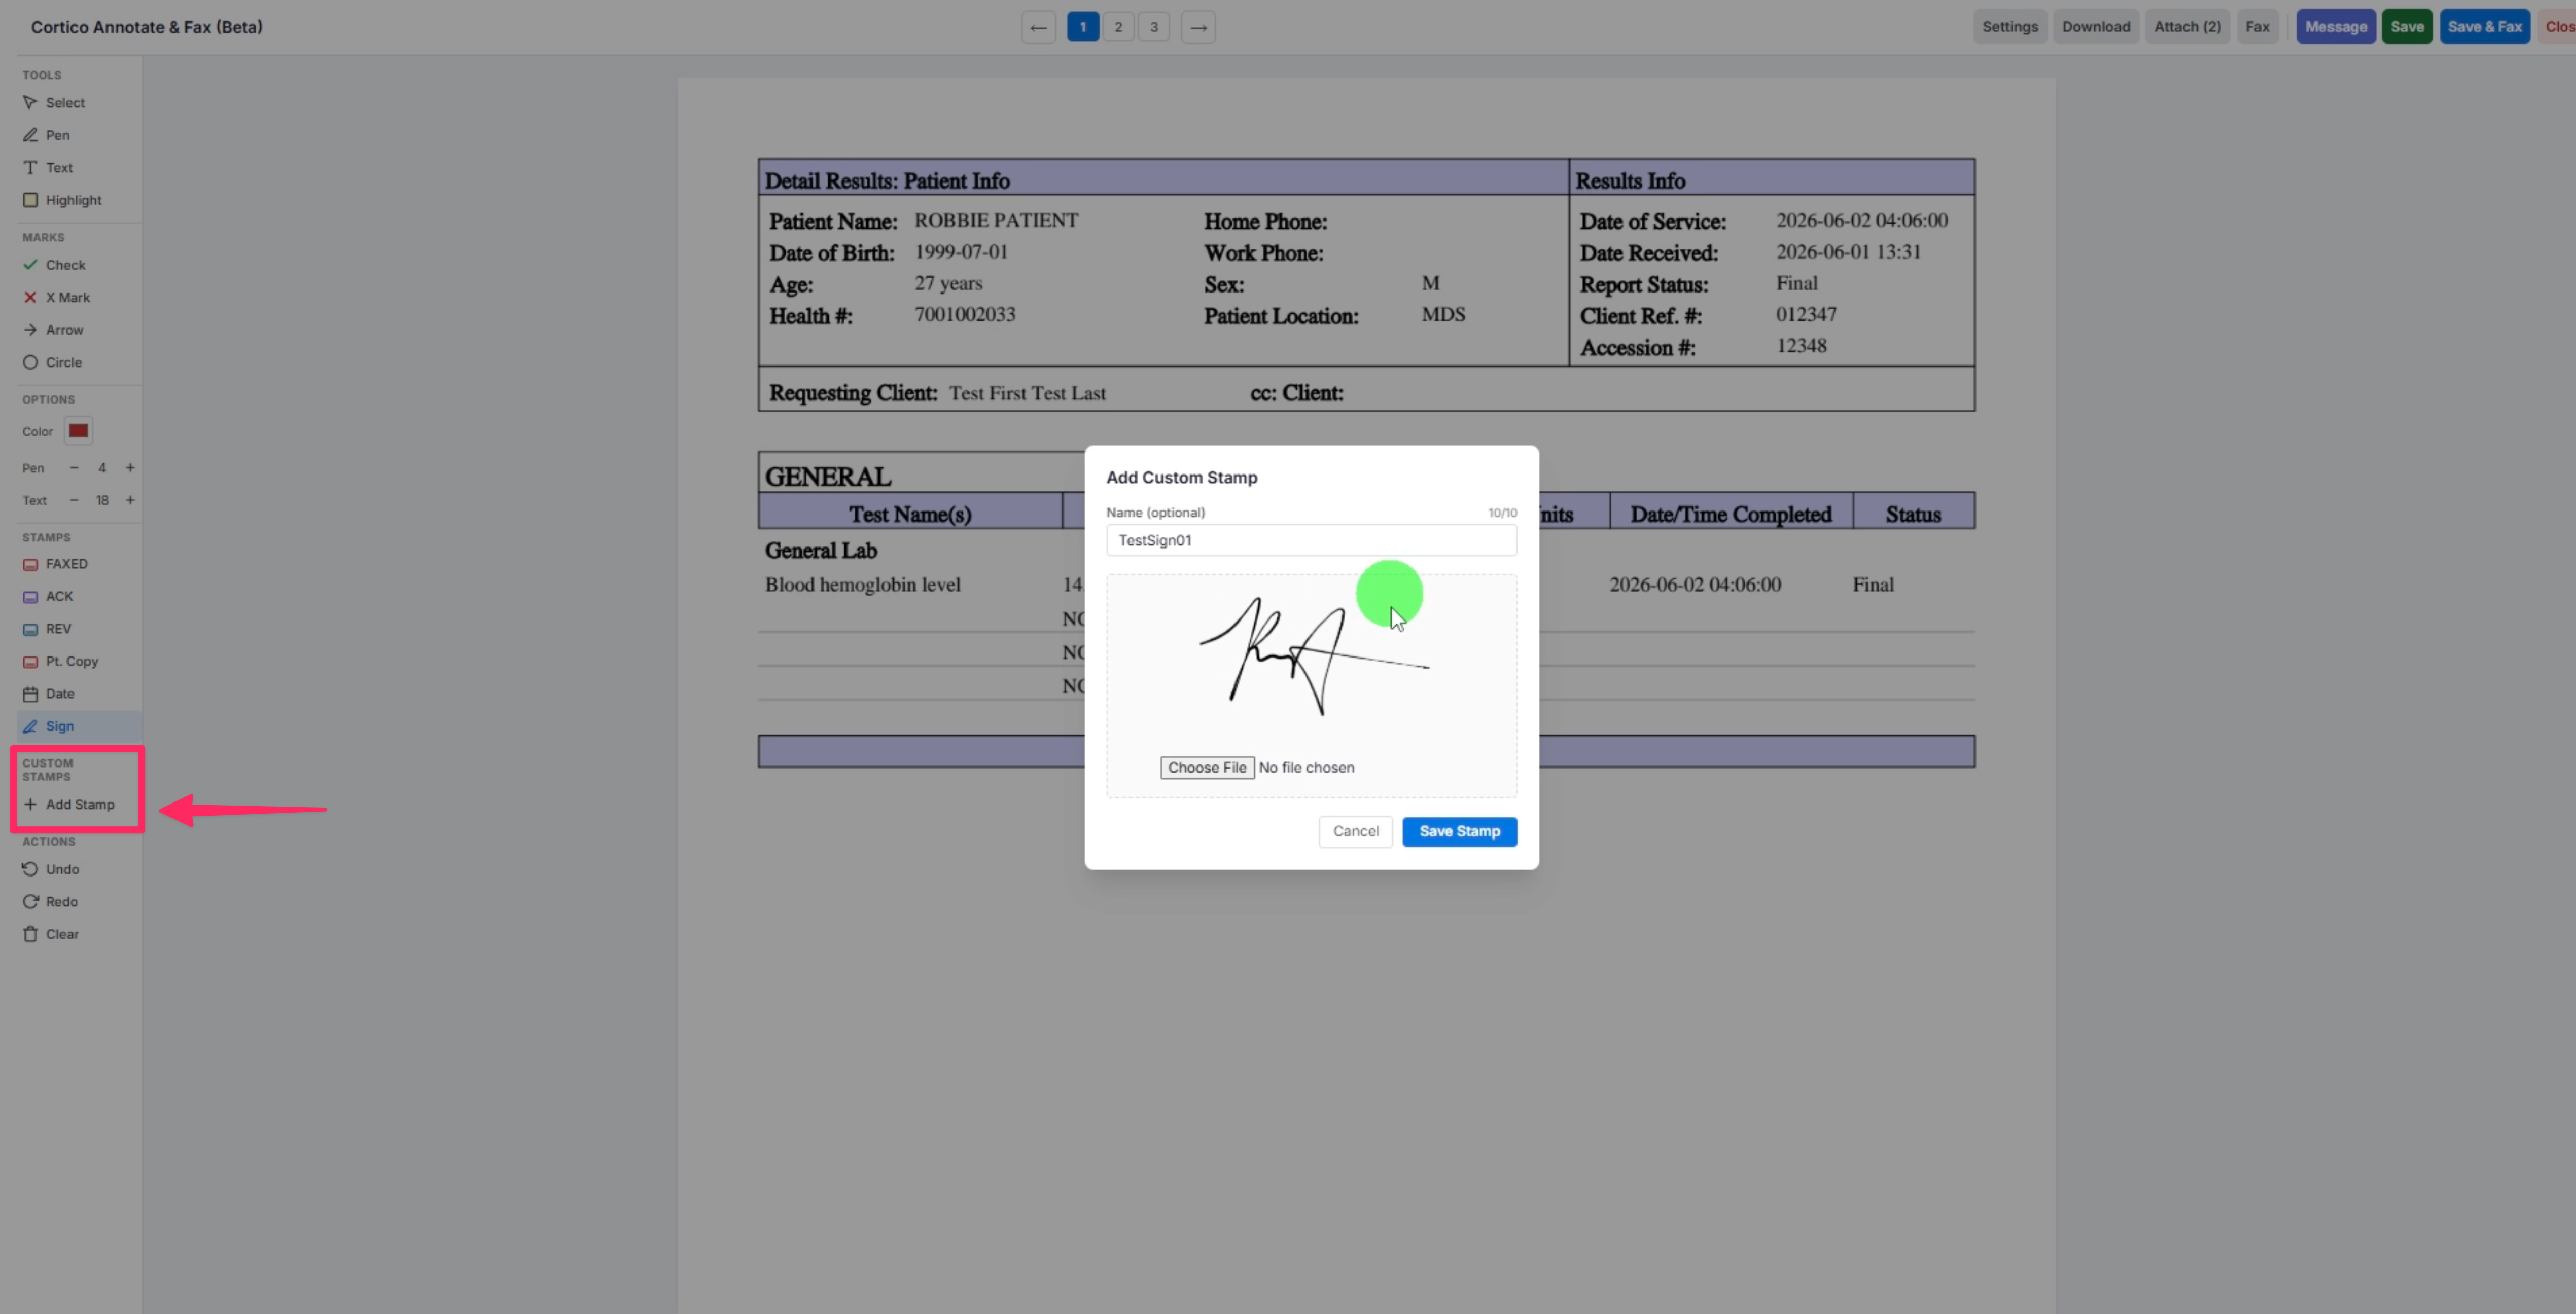Switch to page 3
This screenshot has height=1314, width=2576.
[1154, 27]
